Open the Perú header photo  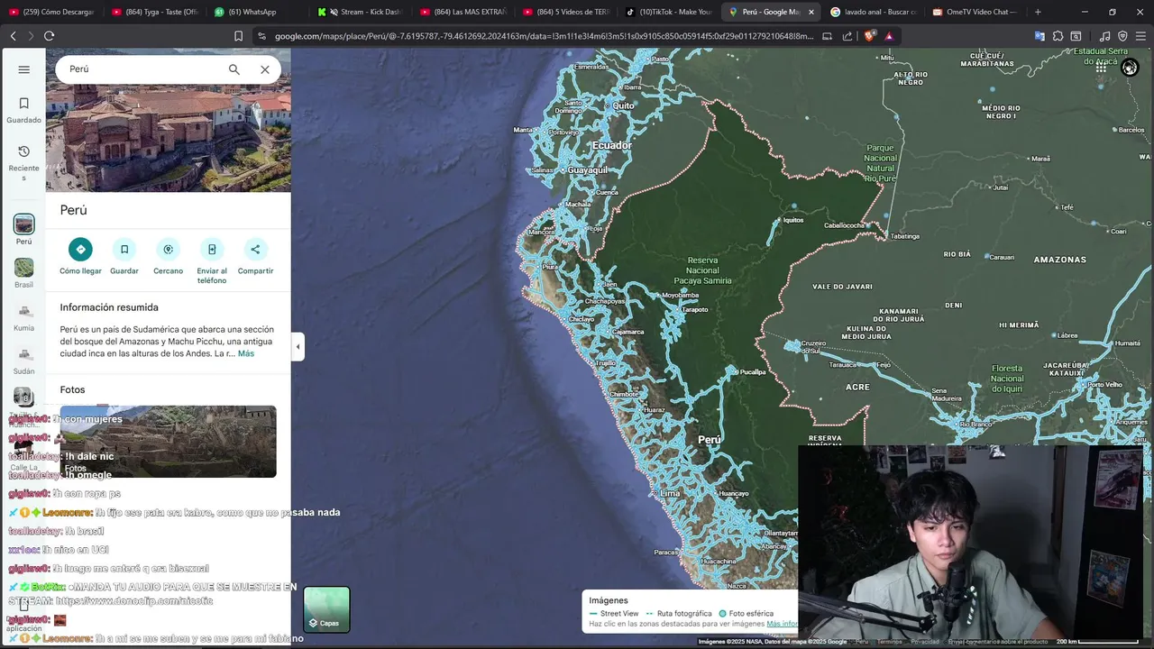[x=169, y=140]
